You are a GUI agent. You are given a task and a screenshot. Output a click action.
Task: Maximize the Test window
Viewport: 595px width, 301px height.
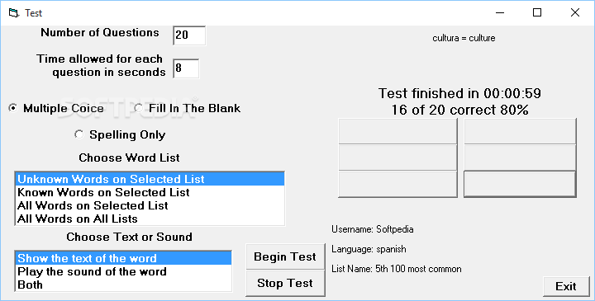pos(537,12)
